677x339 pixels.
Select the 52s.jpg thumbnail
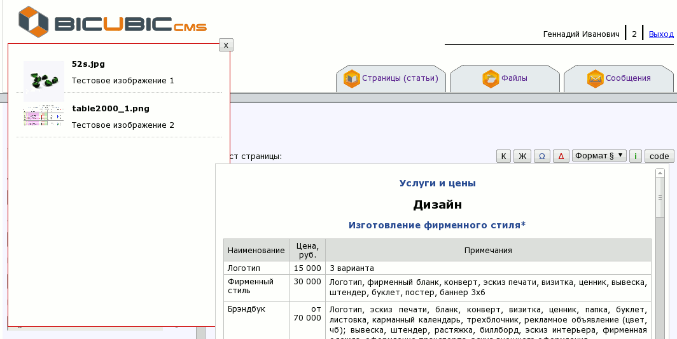[x=44, y=81]
